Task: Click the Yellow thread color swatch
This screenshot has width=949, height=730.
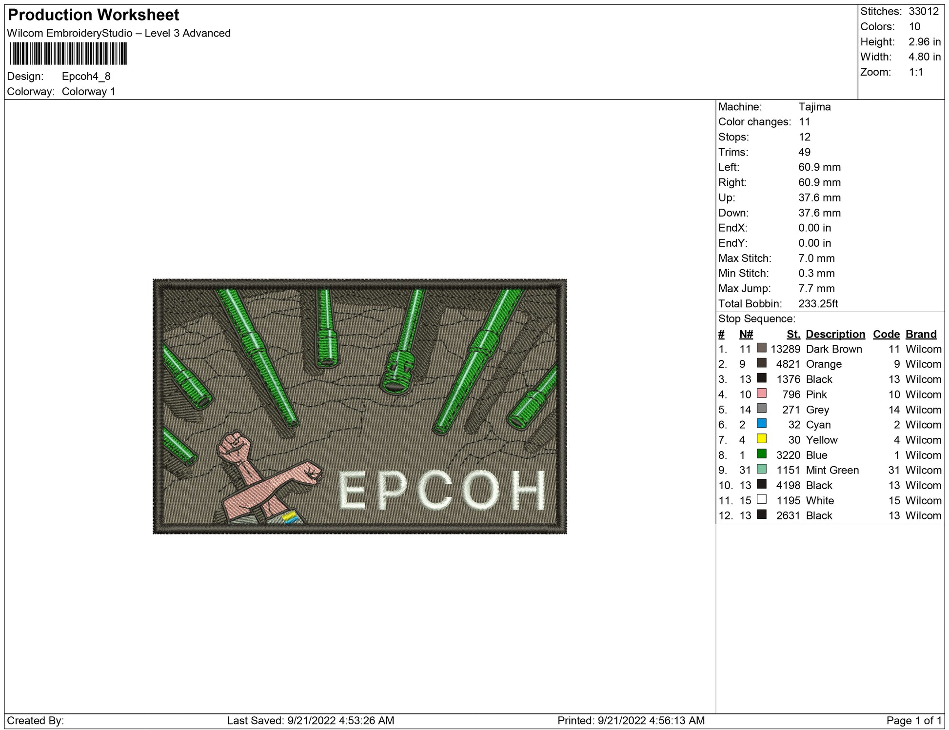Action: tap(761, 438)
